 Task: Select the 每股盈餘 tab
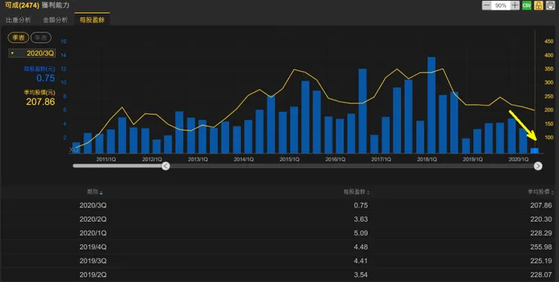[x=92, y=20]
